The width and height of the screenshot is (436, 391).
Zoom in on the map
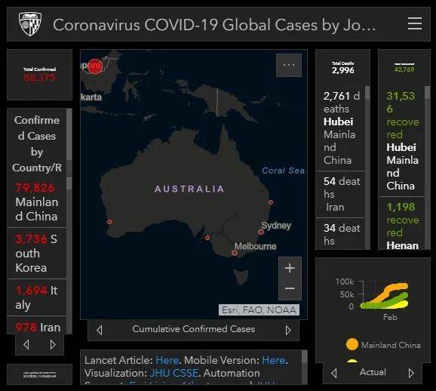click(x=290, y=268)
